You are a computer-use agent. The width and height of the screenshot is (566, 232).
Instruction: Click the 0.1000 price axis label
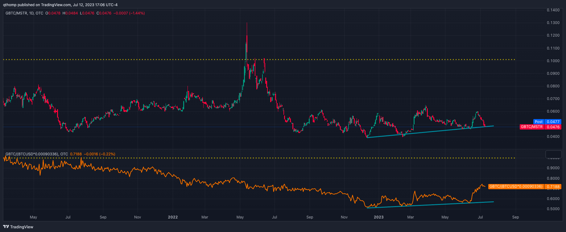click(553, 61)
